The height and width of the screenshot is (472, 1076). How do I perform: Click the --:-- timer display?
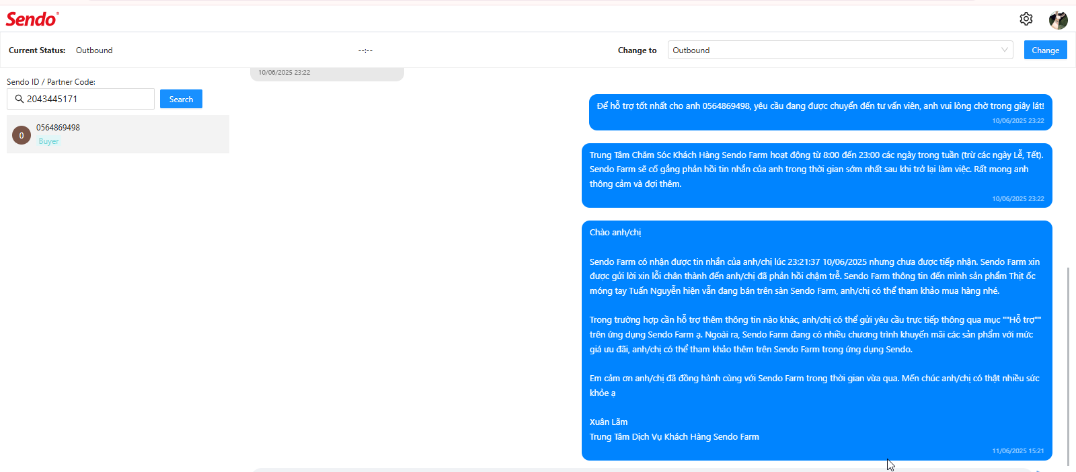tap(365, 50)
